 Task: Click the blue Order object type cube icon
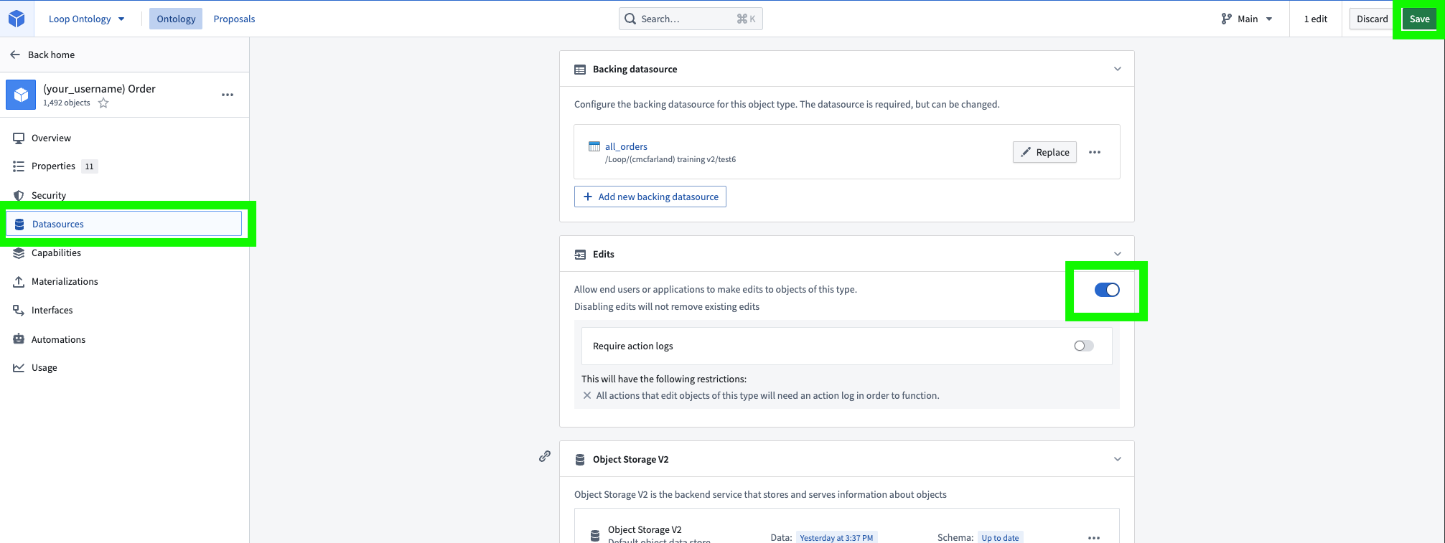[x=21, y=95]
